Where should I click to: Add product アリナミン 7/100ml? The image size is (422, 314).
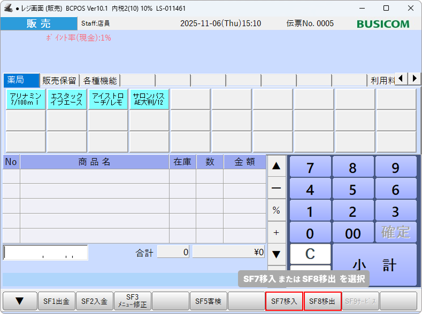tap(26, 99)
